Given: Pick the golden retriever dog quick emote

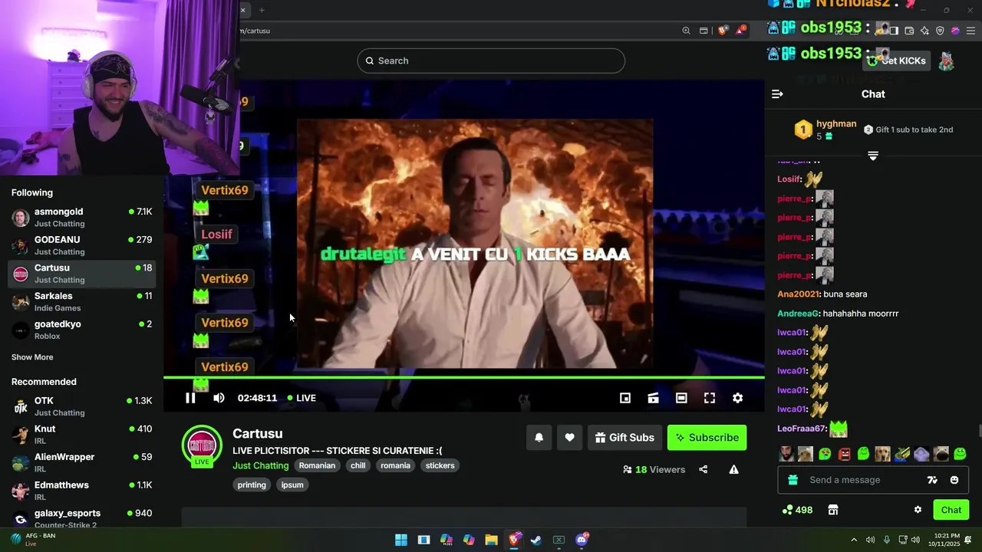Looking at the screenshot, I should (x=883, y=454).
